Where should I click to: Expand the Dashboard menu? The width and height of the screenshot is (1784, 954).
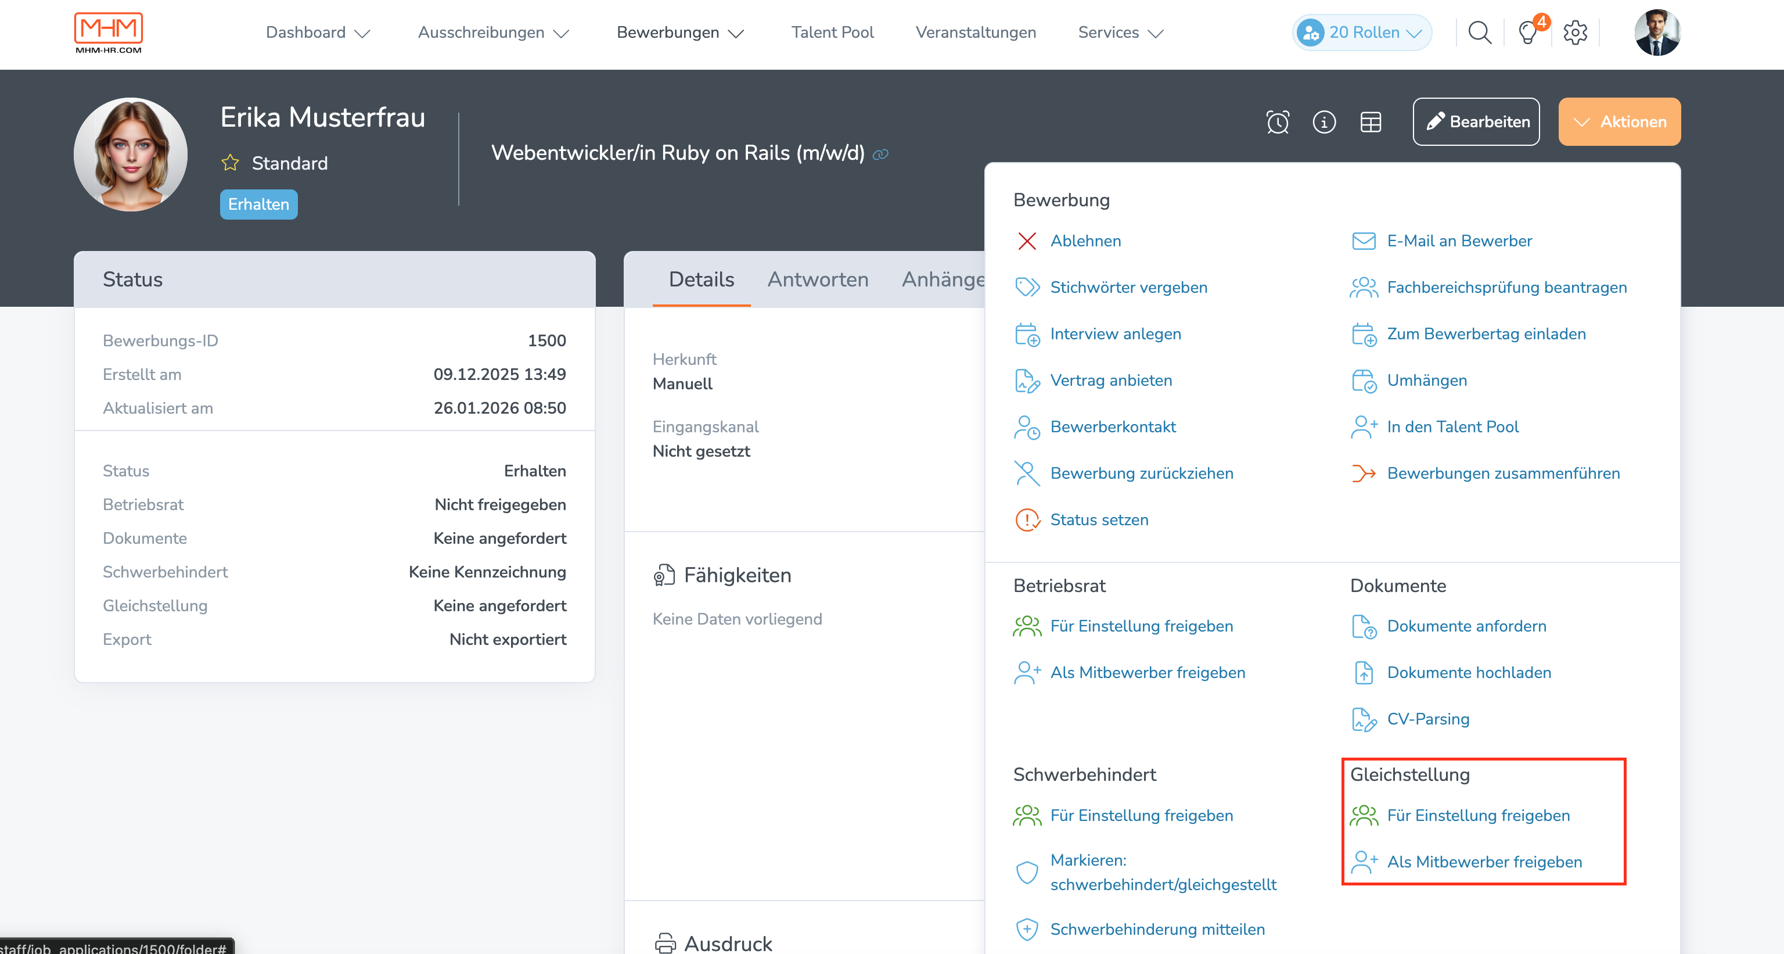click(318, 33)
